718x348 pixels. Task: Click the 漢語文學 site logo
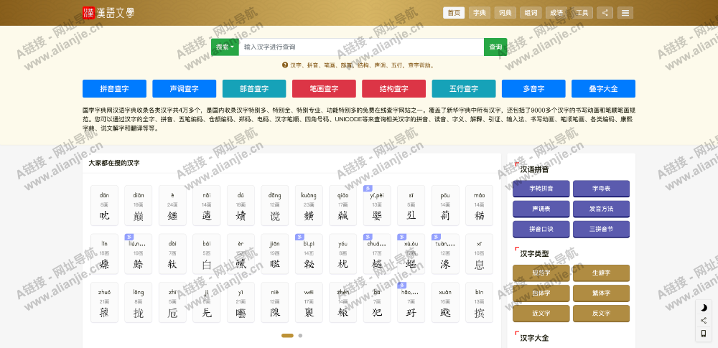pos(108,13)
